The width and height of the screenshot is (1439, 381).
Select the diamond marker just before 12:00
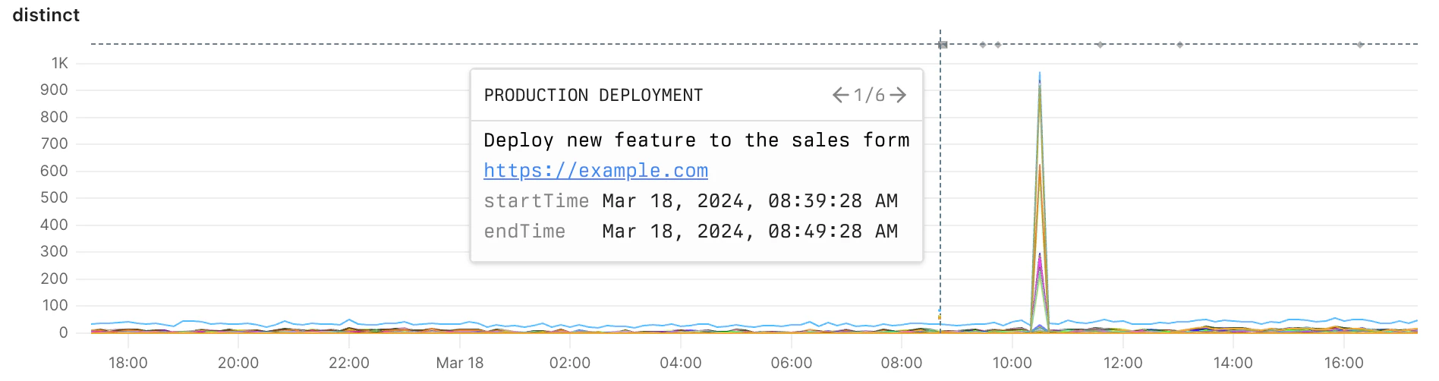(1100, 45)
